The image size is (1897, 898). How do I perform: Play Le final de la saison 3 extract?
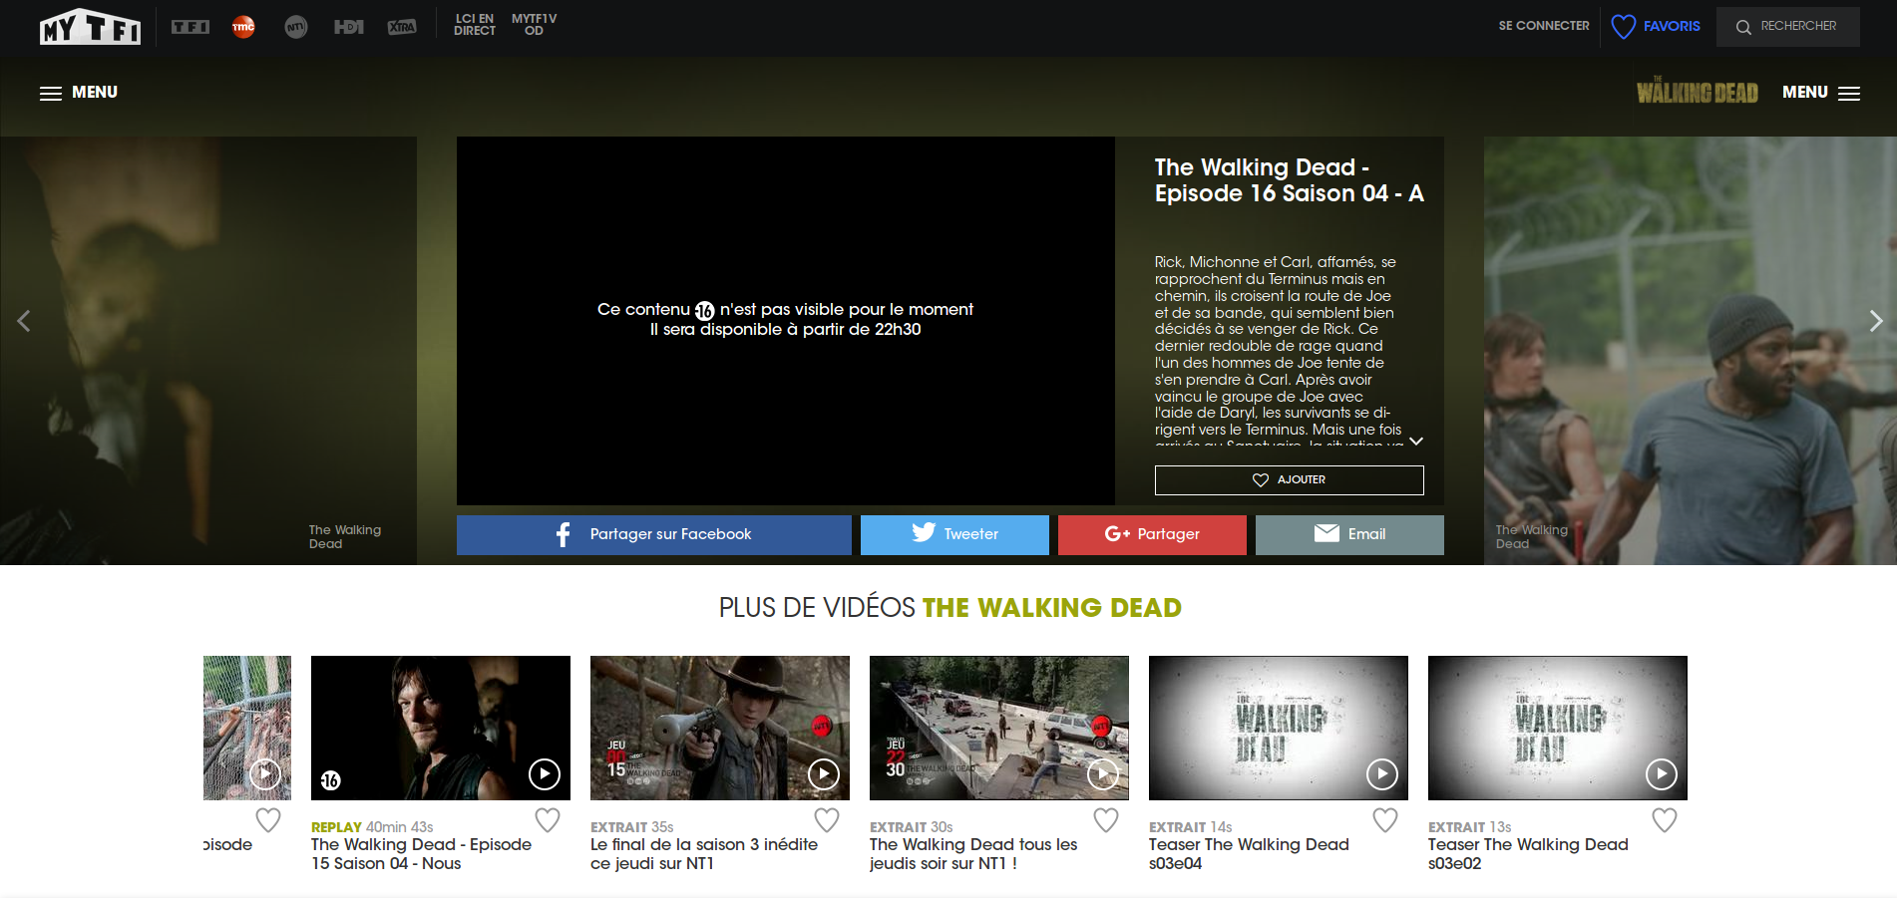point(824,774)
